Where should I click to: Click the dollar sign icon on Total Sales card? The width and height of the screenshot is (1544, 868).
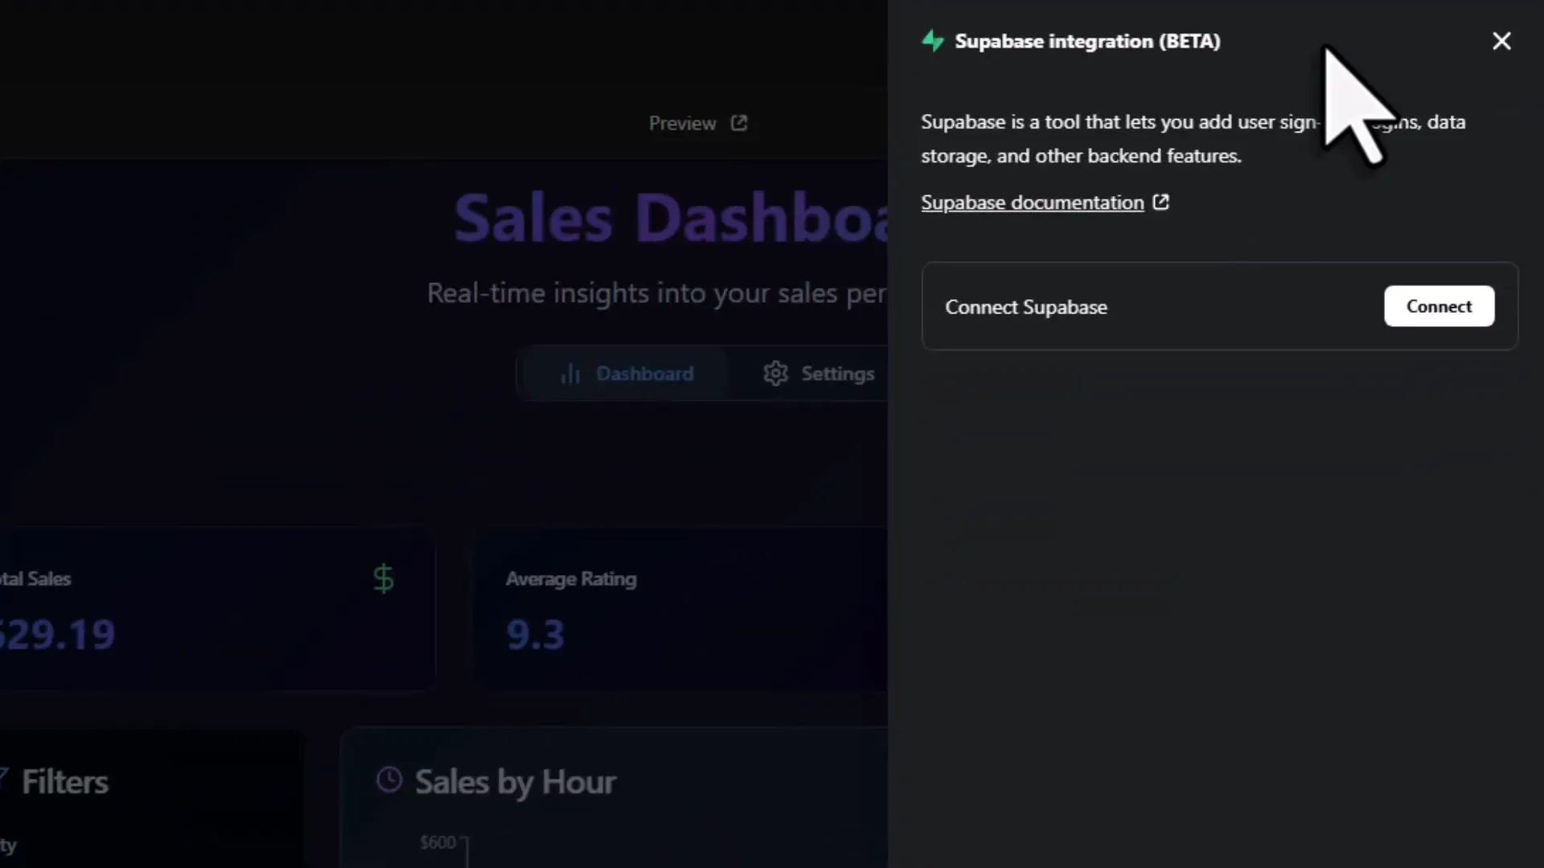click(383, 577)
